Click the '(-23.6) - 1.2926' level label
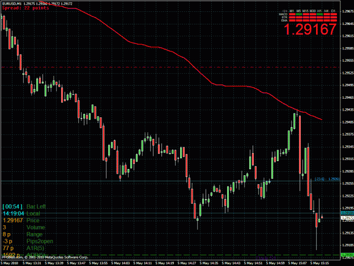The width and height of the screenshot is (354, 266). (x=327, y=179)
